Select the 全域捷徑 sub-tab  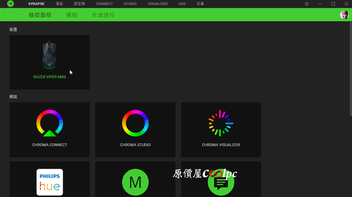[x=103, y=15]
